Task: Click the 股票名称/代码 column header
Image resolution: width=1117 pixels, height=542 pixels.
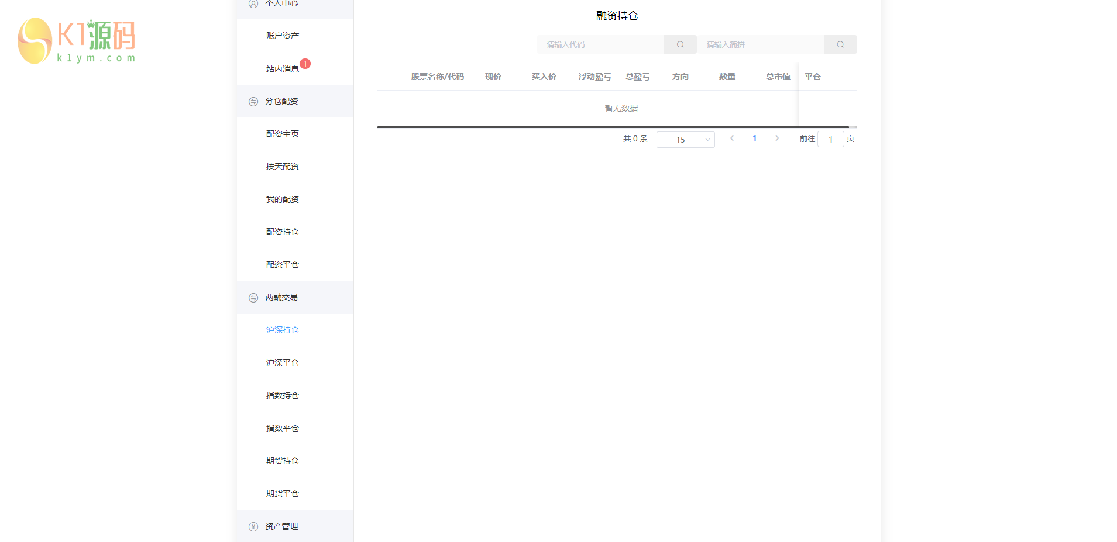Action: [437, 77]
